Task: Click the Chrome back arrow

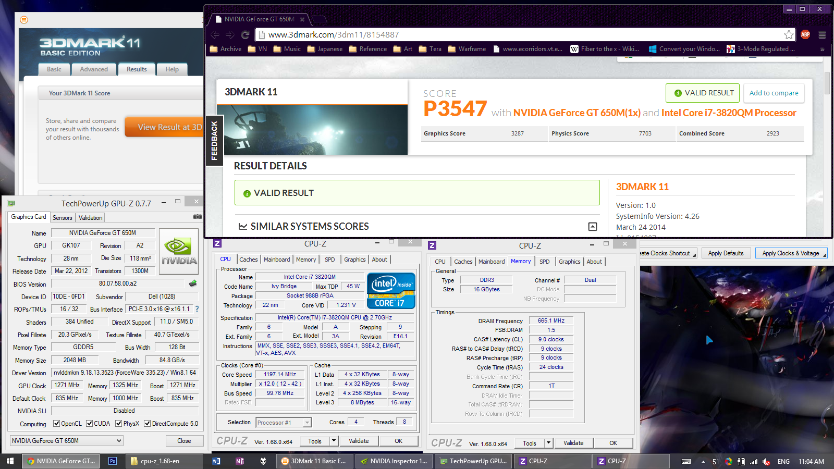Action: (215, 35)
